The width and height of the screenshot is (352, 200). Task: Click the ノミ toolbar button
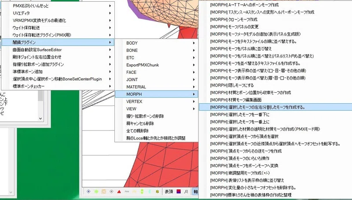click(186, 192)
